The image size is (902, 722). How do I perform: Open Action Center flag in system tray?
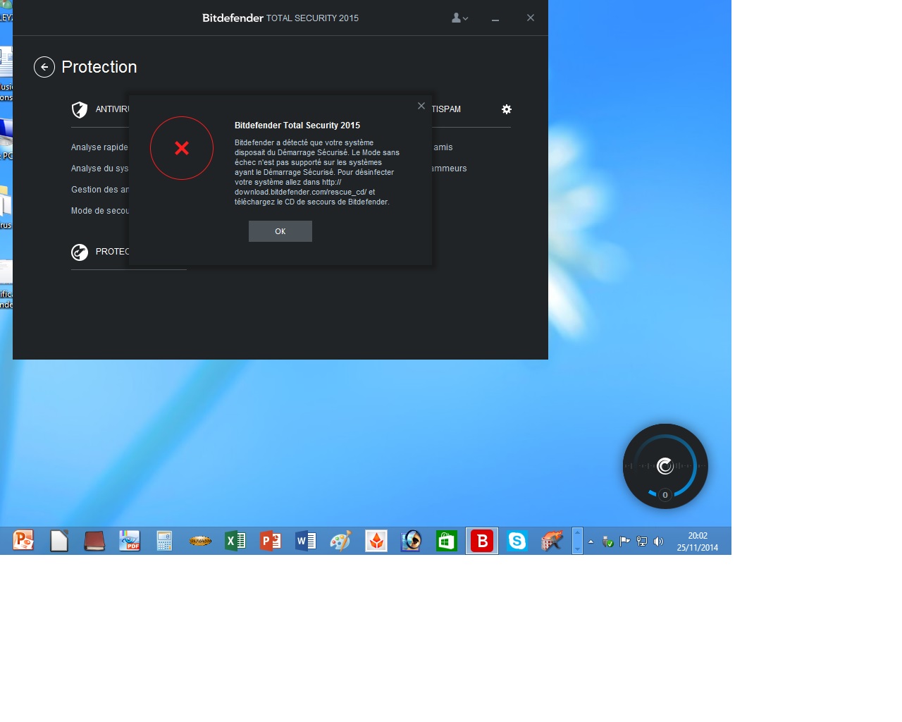(x=624, y=541)
